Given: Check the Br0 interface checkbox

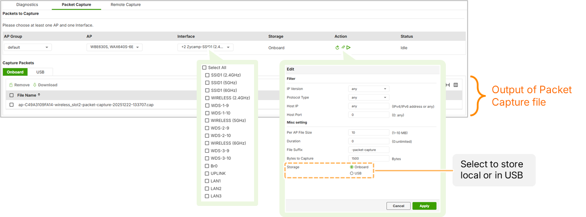Looking at the screenshot, I should [207, 166].
